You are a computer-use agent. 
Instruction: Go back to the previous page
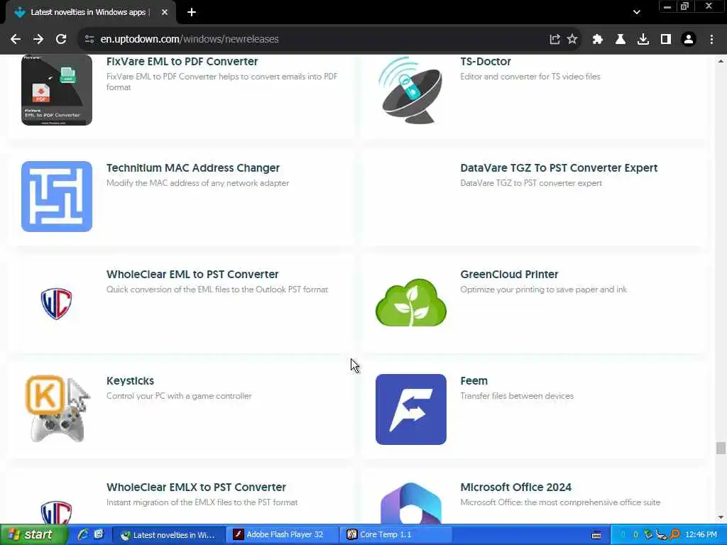click(16, 40)
